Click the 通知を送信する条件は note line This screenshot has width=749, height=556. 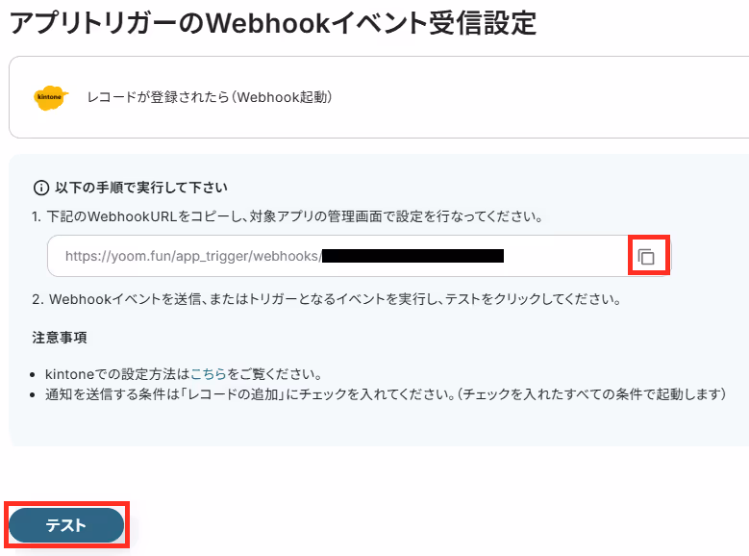(385, 394)
